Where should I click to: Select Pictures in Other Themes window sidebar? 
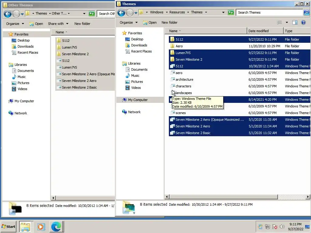coord(20,83)
